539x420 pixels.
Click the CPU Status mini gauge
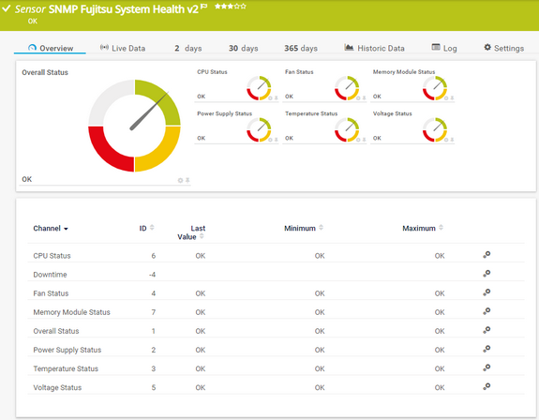pyautogui.click(x=259, y=88)
